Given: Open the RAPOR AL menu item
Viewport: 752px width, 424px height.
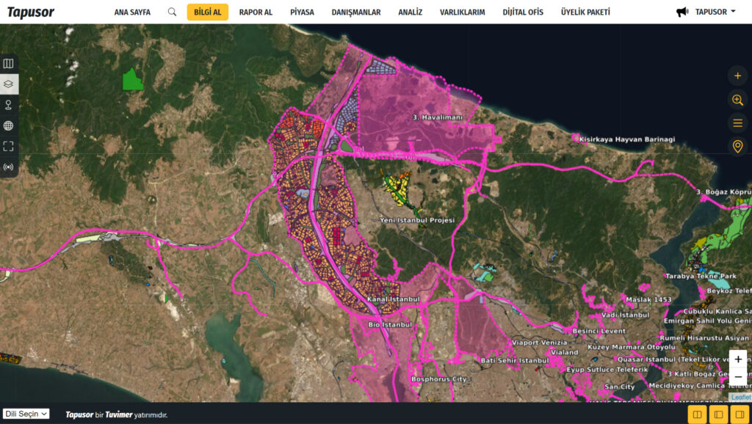Looking at the screenshot, I should (x=256, y=12).
